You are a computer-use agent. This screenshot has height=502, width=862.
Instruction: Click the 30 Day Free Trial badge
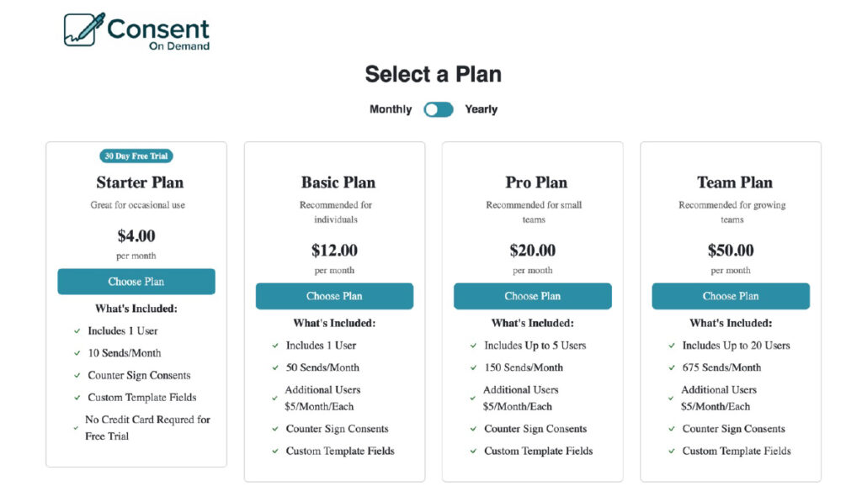point(136,156)
